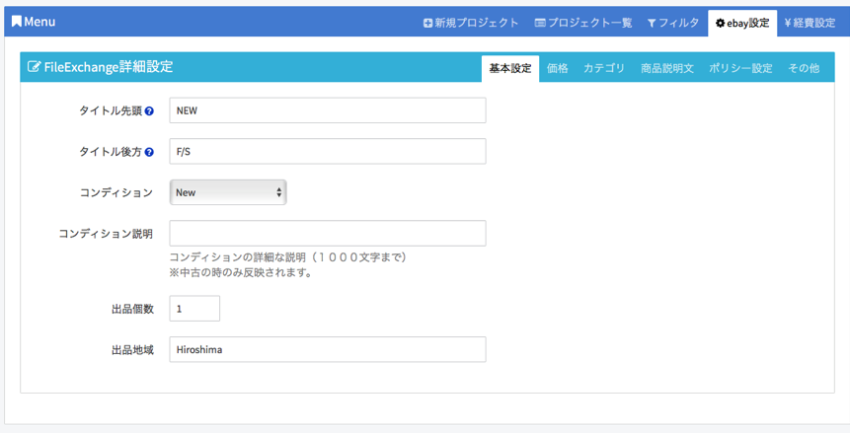This screenshot has height=434, width=850.
Task: Select the 基本設定 tab
Action: tap(510, 68)
